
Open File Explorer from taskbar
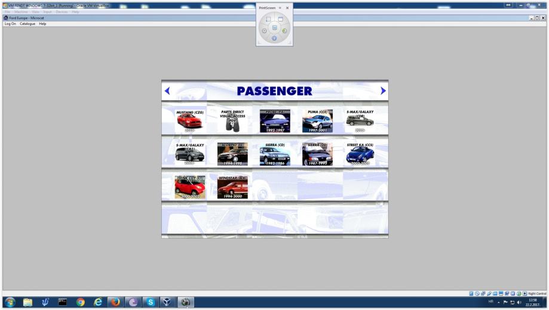click(27, 302)
